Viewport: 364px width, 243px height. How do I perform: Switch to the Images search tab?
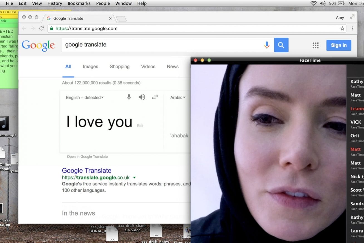pos(90,67)
